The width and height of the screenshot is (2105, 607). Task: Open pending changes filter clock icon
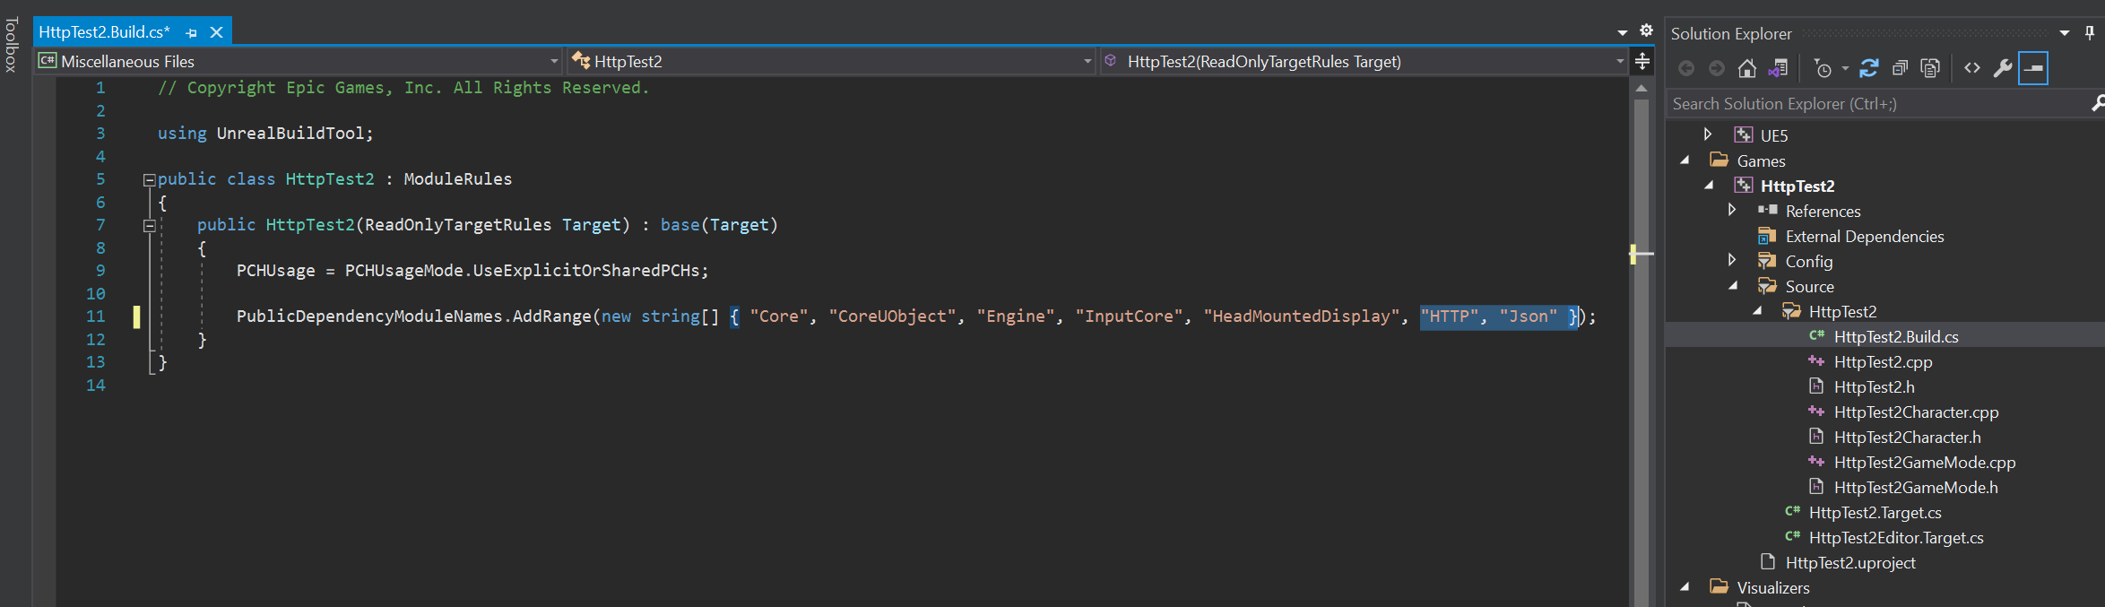coord(1823,68)
